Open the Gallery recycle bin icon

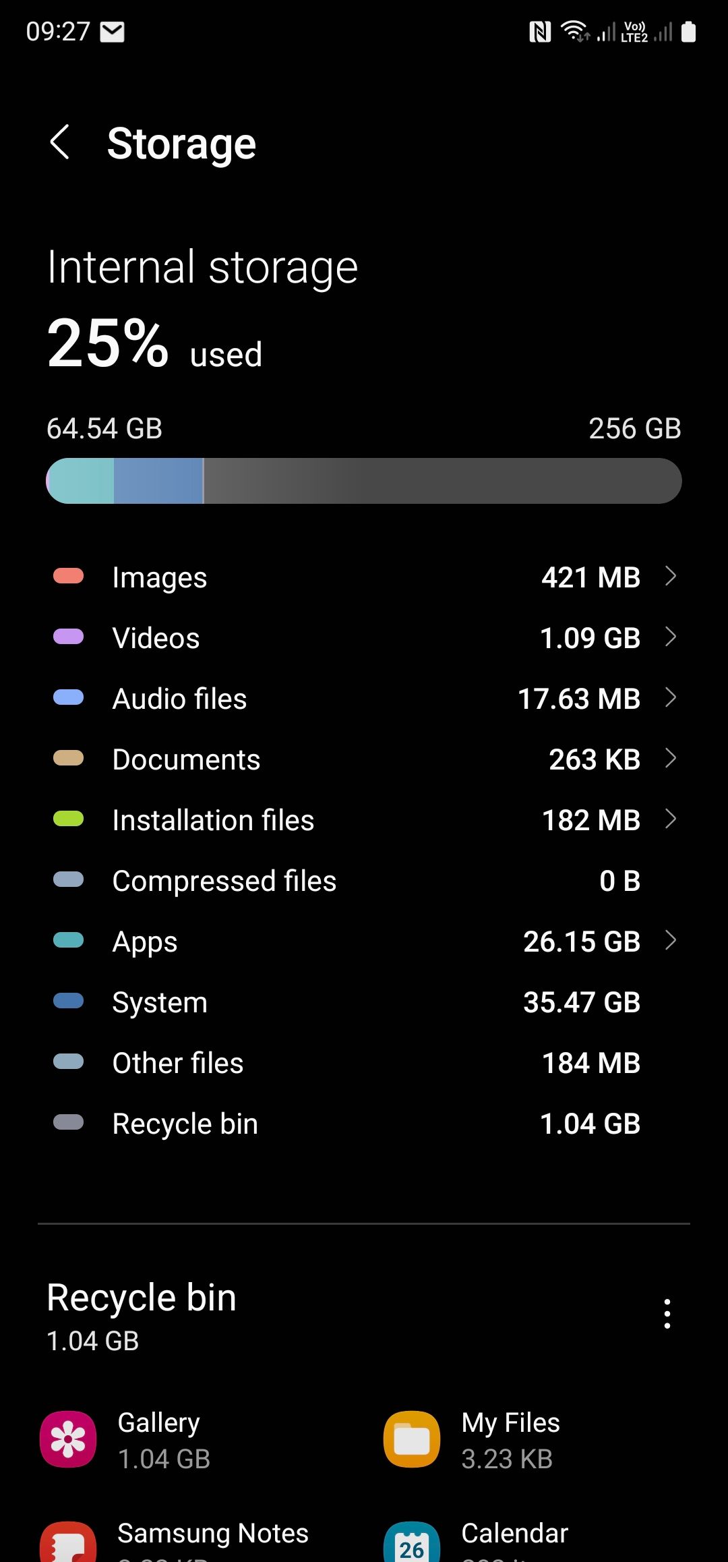coord(68,1439)
